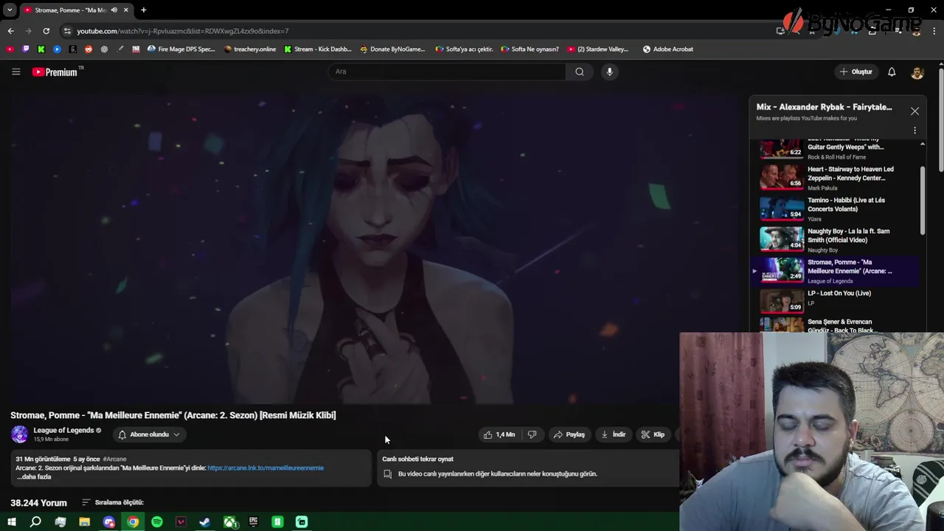
Task: Open File Explorer from taskbar
Action: (x=84, y=522)
